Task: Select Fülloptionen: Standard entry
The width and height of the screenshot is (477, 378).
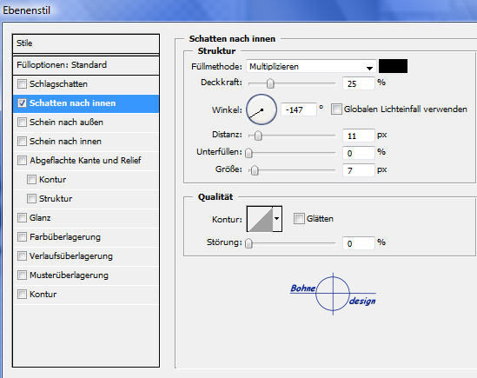Action: click(x=86, y=65)
